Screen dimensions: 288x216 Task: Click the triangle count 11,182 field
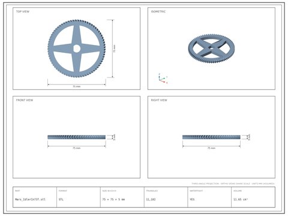point(151,199)
